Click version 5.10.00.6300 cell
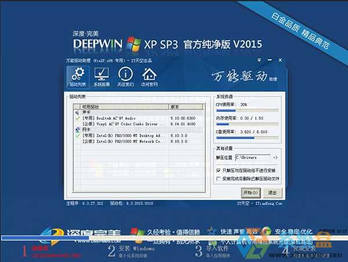348x262 pixels. pos(183,119)
